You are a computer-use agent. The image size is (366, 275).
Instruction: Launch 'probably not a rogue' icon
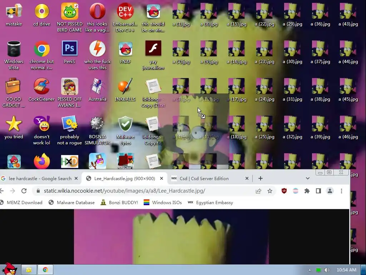(70, 130)
